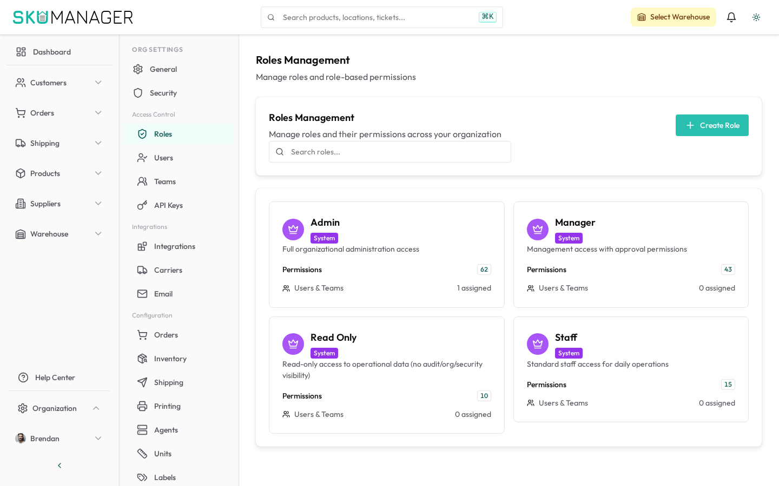Screen dimensions: 779x486
Task: Toggle light/dark theme sun icon
Action: coord(756,17)
